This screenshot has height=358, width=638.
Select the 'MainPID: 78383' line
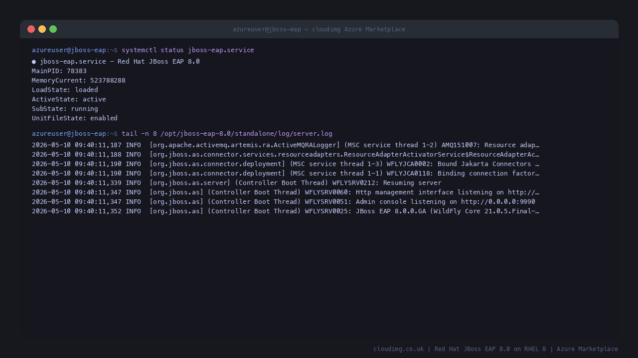tap(59, 71)
